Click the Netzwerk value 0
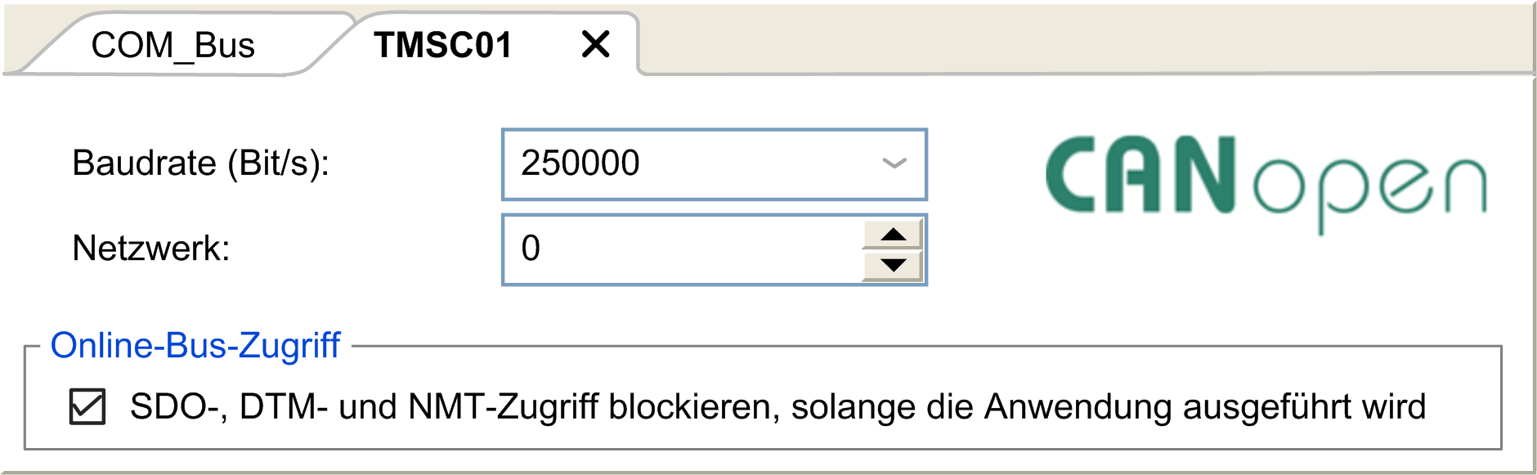The image size is (1537, 475). click(x=531, y=249)
